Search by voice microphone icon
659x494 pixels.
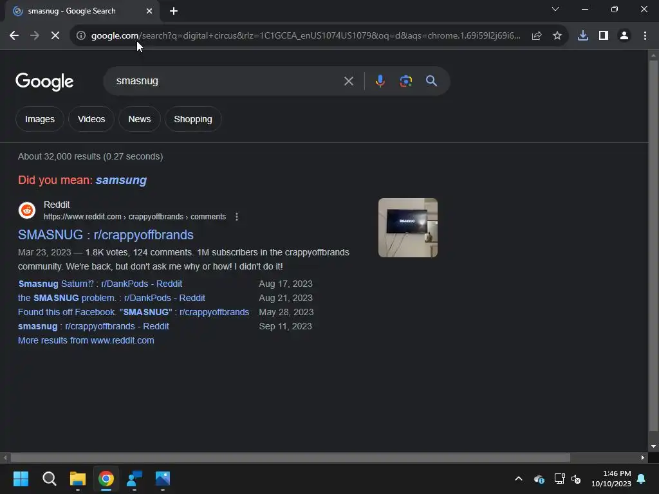[380, 81]
